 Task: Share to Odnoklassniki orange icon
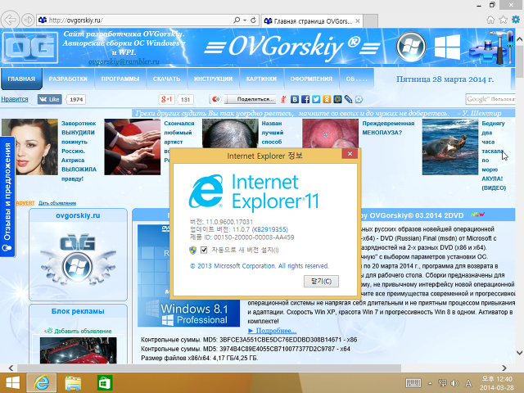pos(327,99)
